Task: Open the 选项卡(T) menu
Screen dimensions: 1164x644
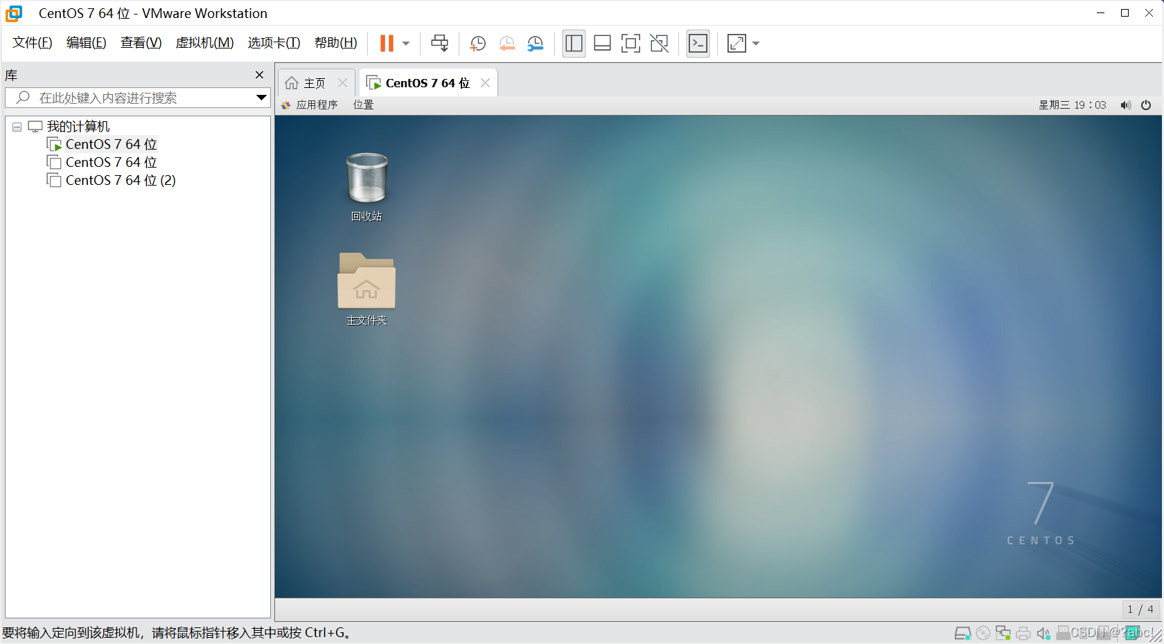Action: pyautogui.click(x=274, y=43)
